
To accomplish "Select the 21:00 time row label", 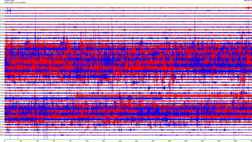I will 2,122.
